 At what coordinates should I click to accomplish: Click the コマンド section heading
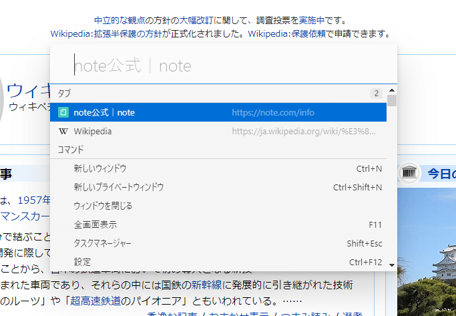pyautogui.click(x=71, y=150)
